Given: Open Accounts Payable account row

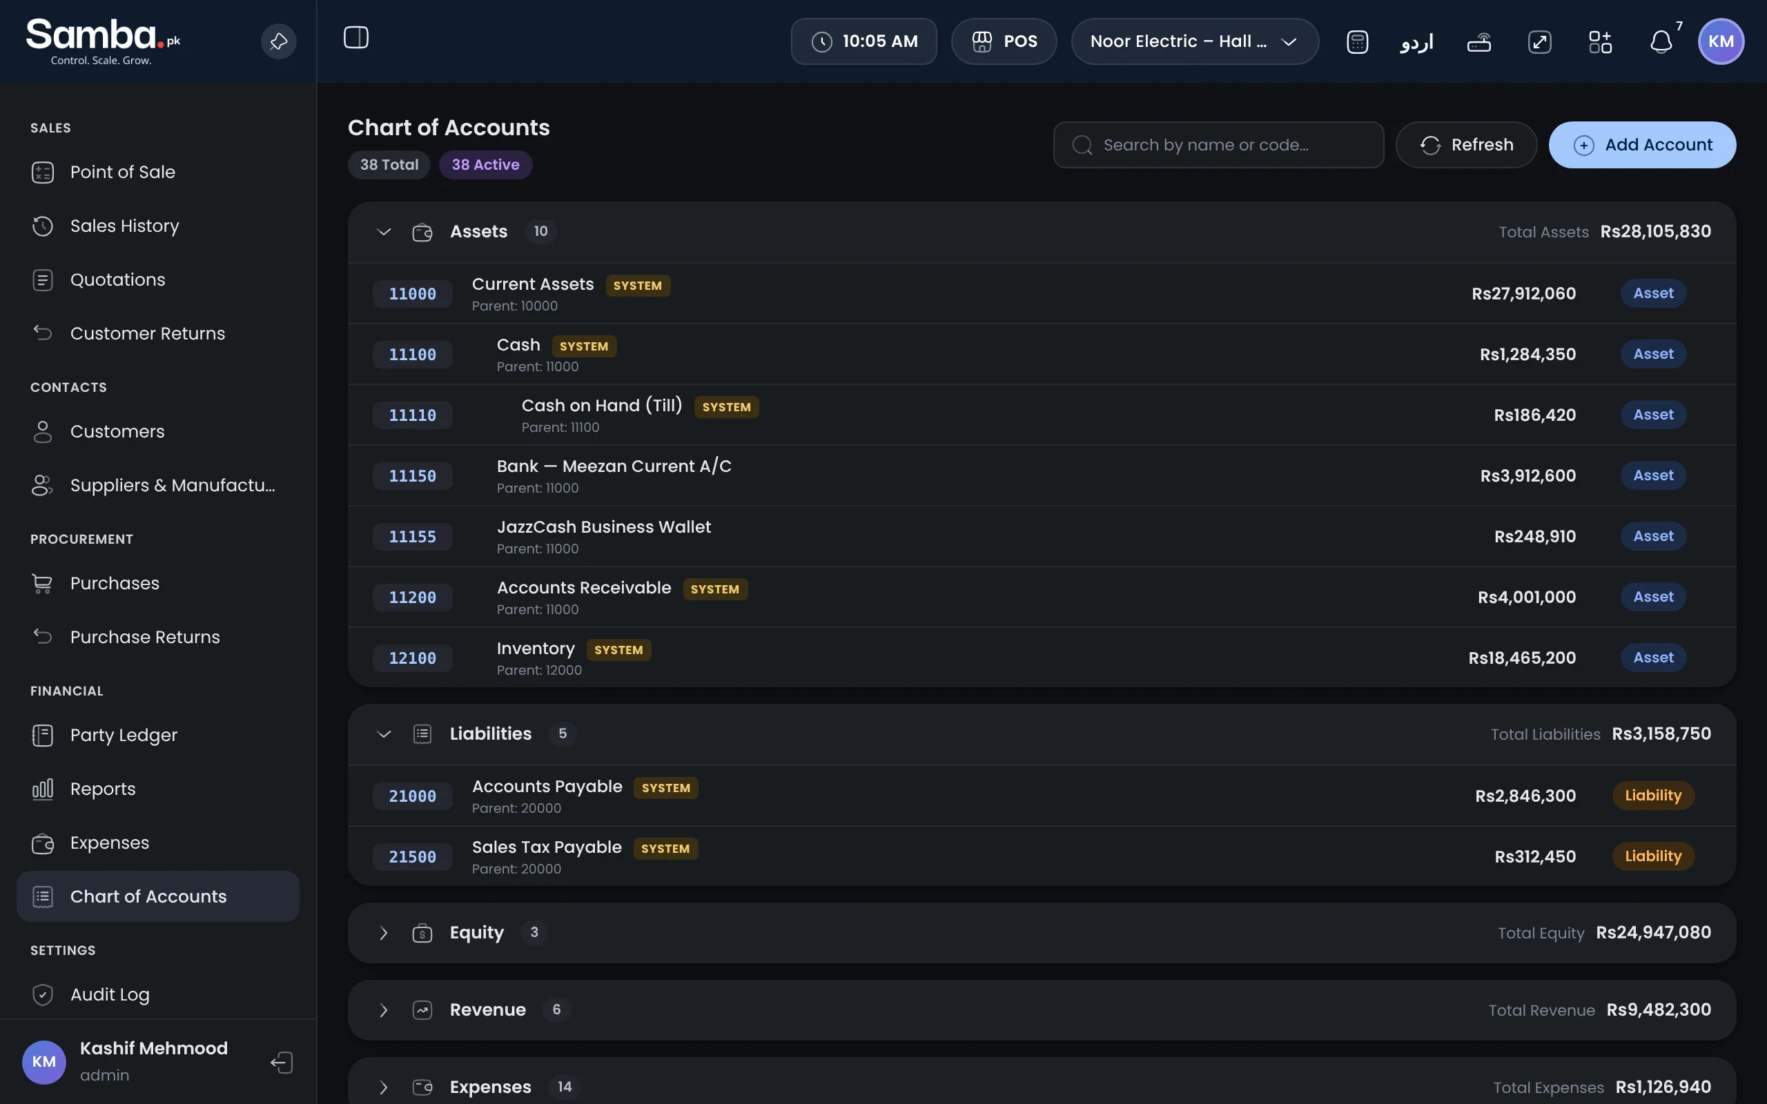Looking at the screenshot, I should click(1041, 795).
